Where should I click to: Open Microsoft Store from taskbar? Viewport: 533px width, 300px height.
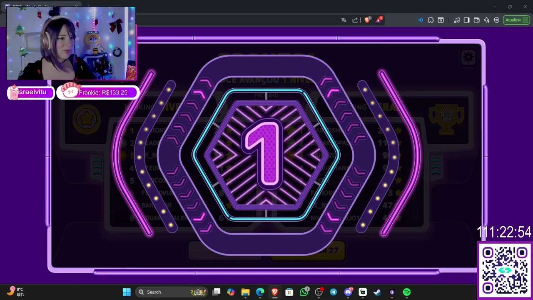pos(289,292)
